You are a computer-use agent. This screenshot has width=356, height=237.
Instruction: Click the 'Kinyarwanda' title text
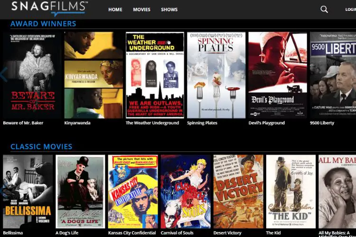[x=77, y=123]
